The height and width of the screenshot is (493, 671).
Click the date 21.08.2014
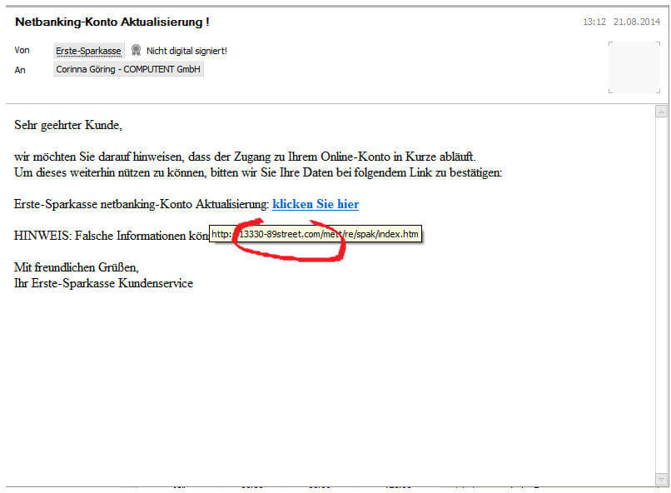point(636,22)
